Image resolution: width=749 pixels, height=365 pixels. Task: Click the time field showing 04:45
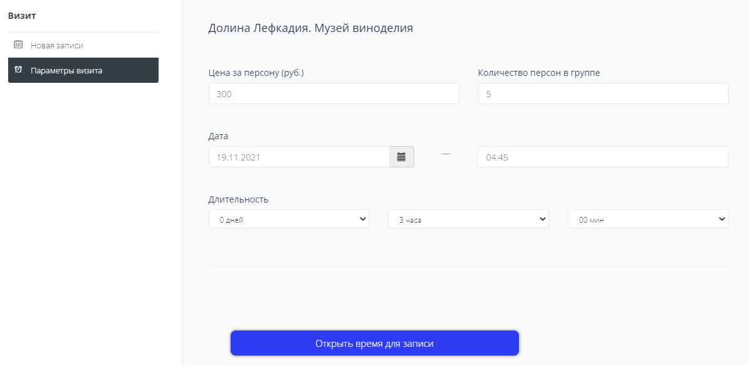click(x=603, y=157)
